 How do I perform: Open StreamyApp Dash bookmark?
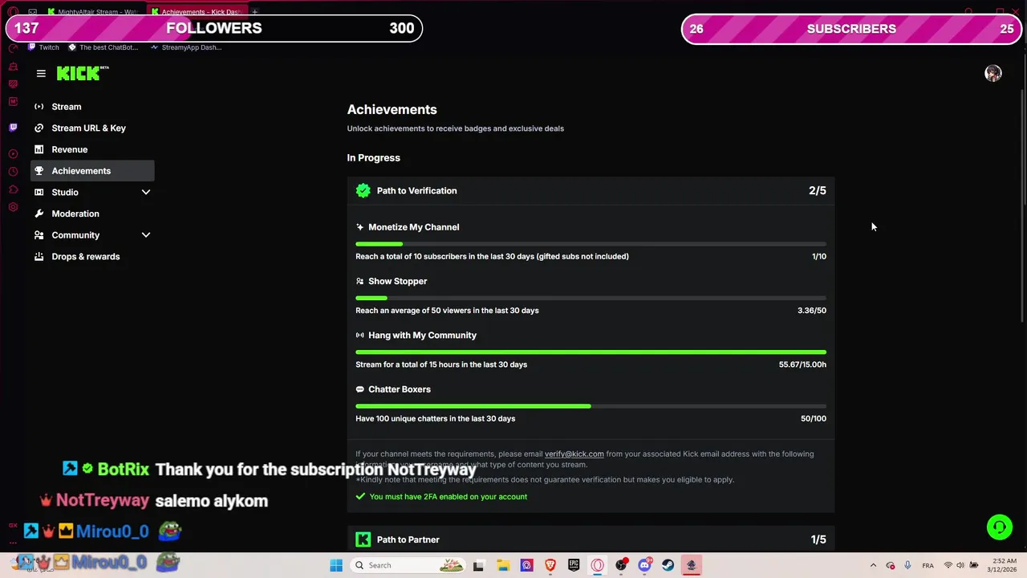[185, 47]
